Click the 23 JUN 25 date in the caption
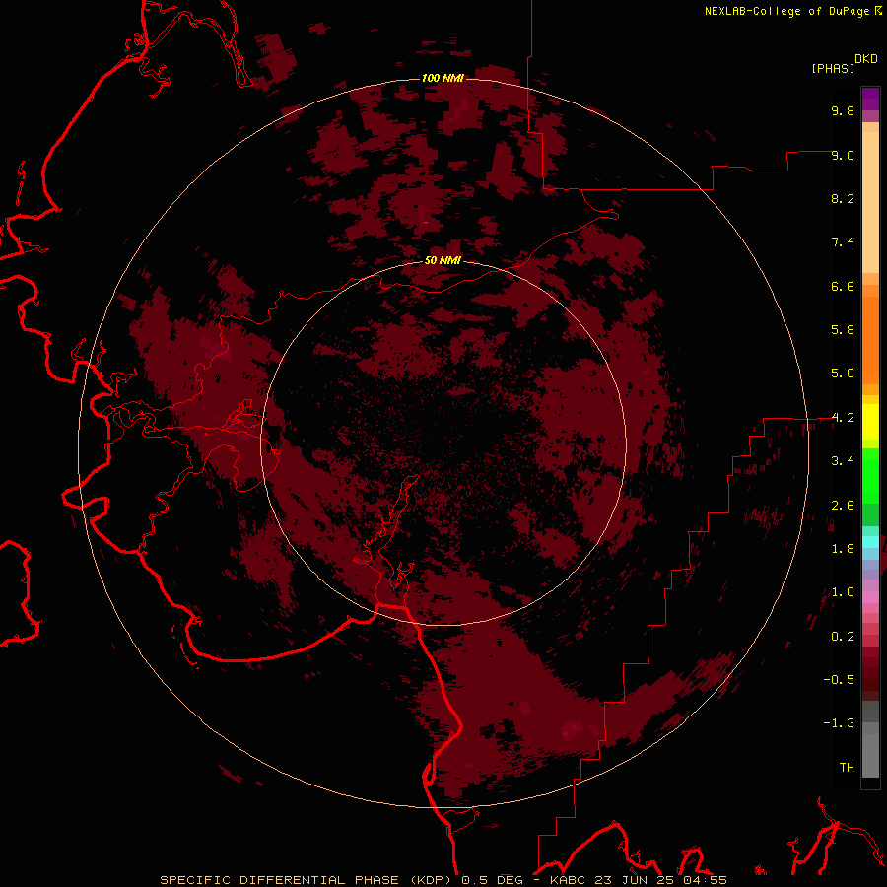 coord(634,880)
